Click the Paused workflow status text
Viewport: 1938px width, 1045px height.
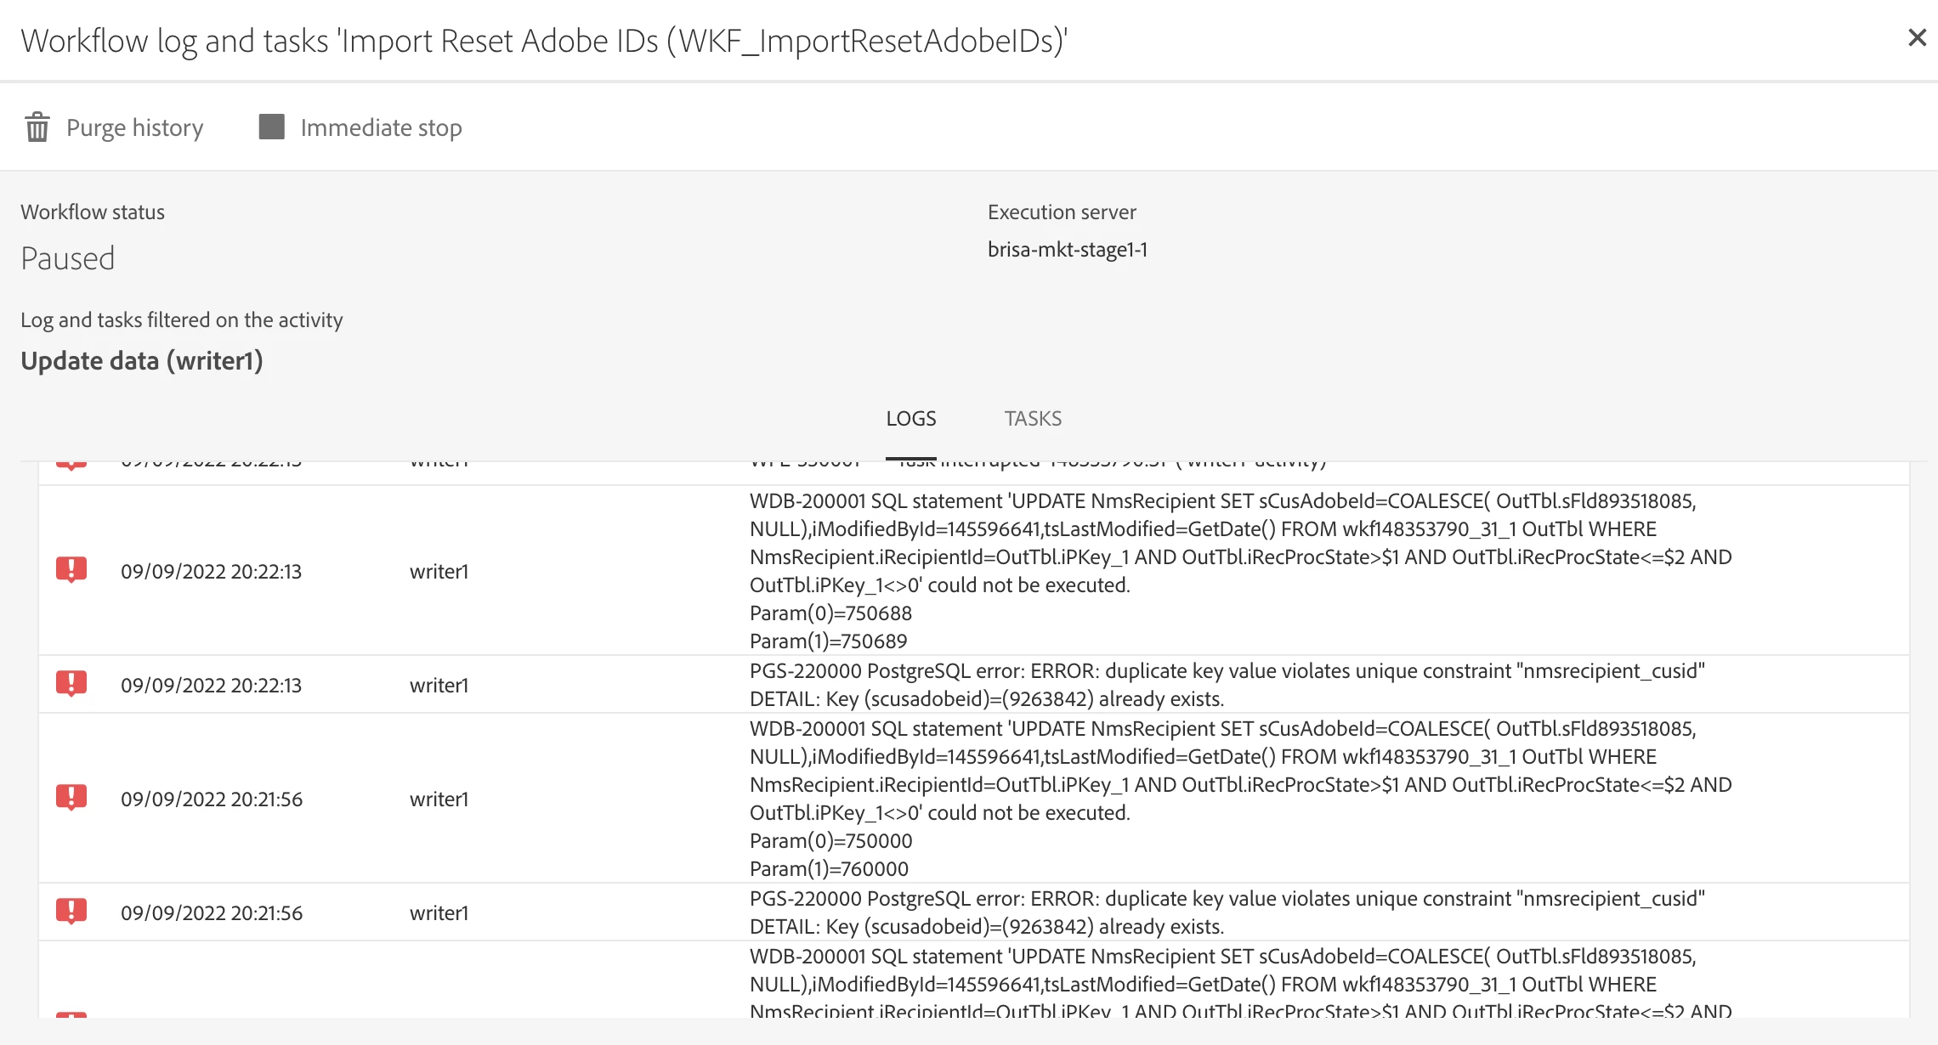coord(68,258)
